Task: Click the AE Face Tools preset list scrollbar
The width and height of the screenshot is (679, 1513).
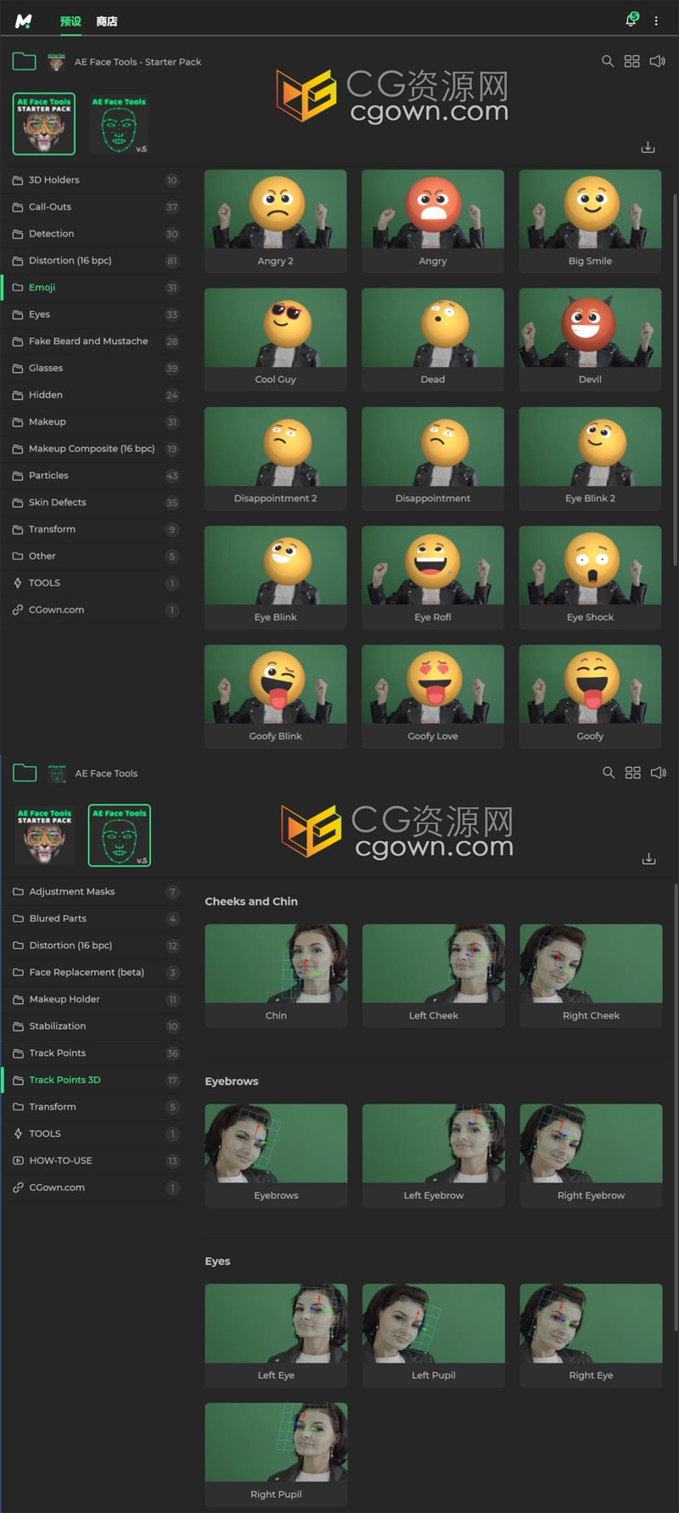Action: coord(676,1107)
